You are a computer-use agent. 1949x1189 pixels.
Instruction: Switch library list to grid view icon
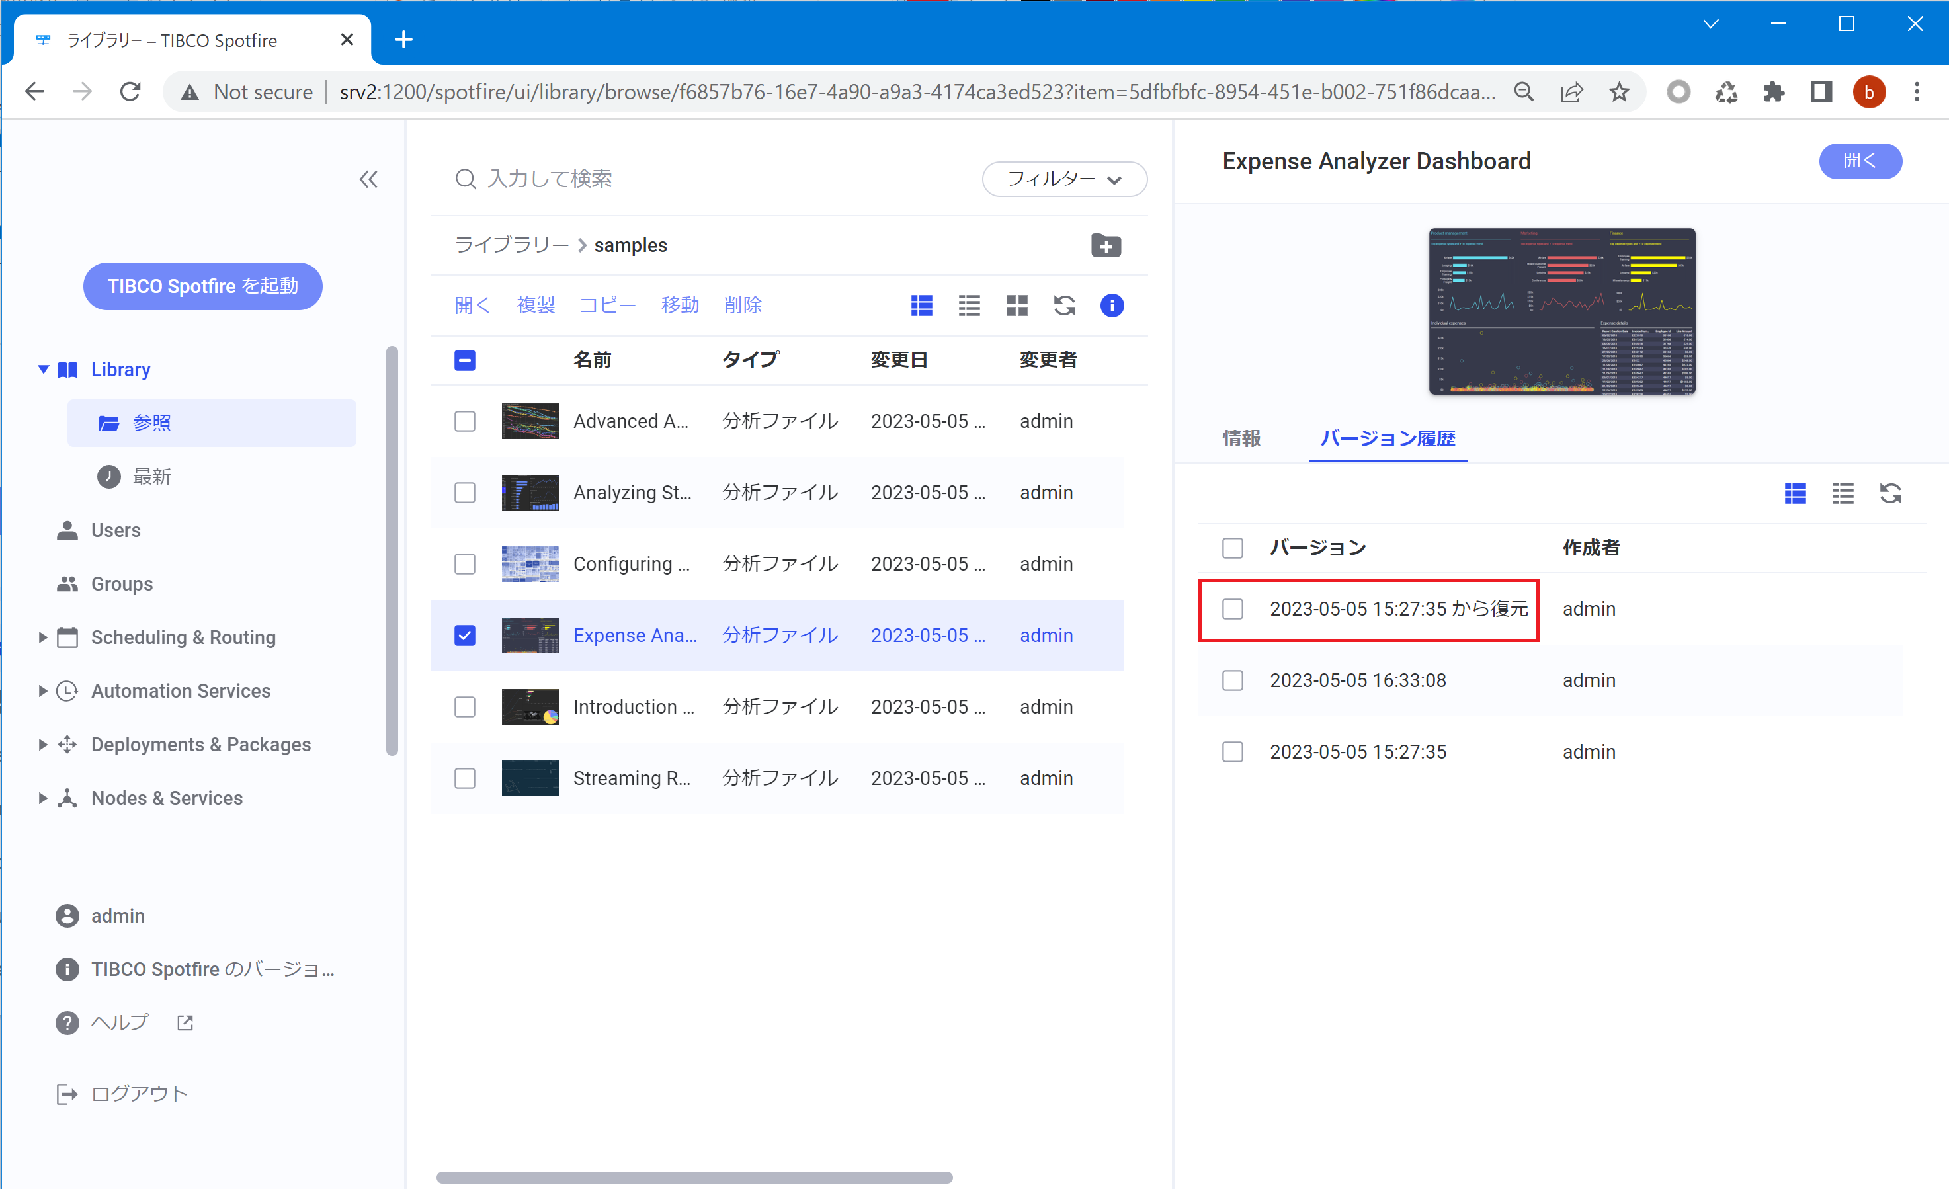point(1016,306)
